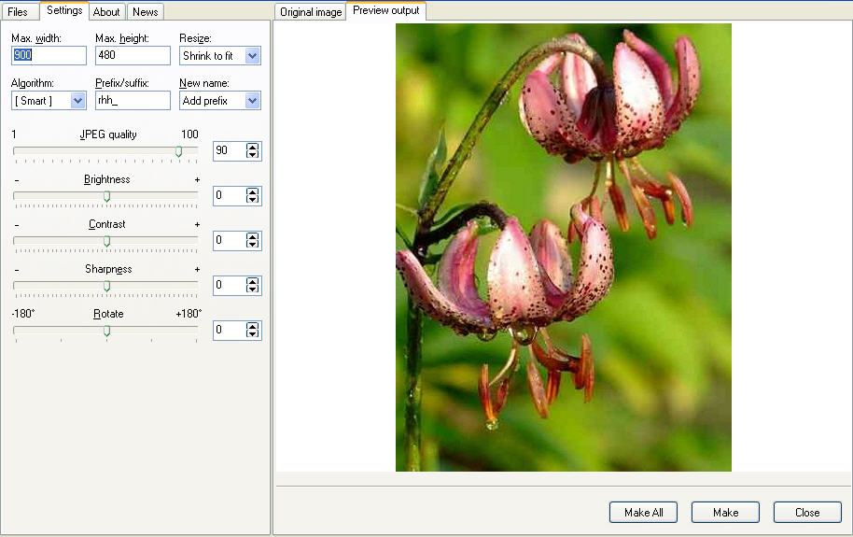Image resolution: width=853 pixels, height=537 pixels.
Task: Increase Sharpness value with up arrow
Action: [x=252, y=281]
